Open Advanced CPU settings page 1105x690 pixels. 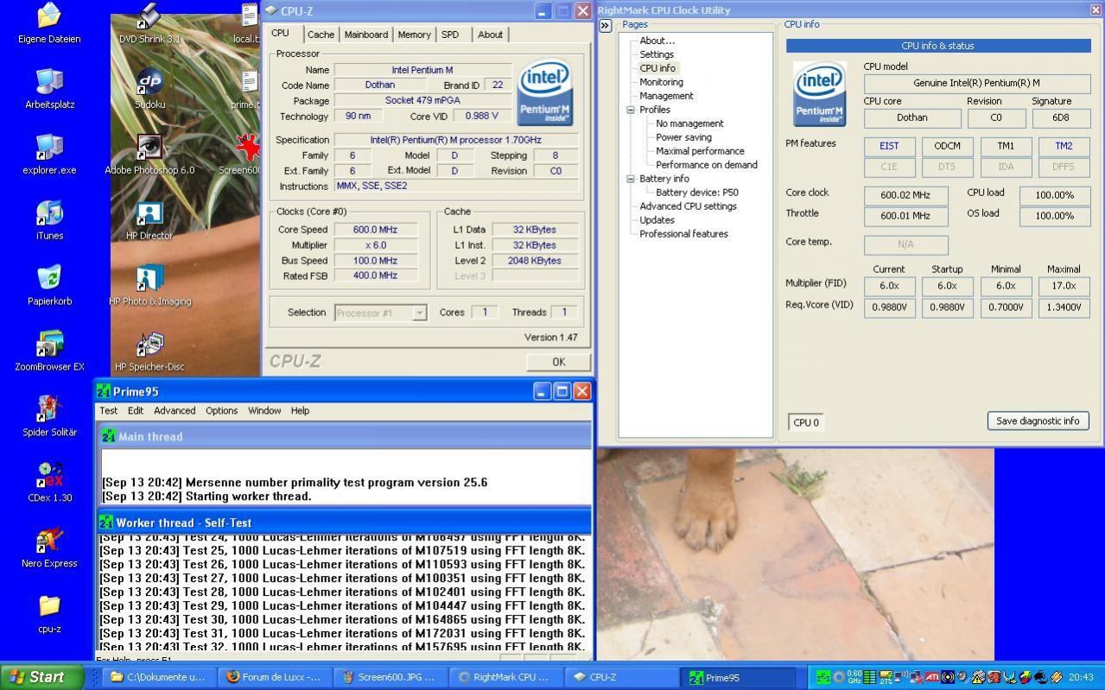pos(688,206)
